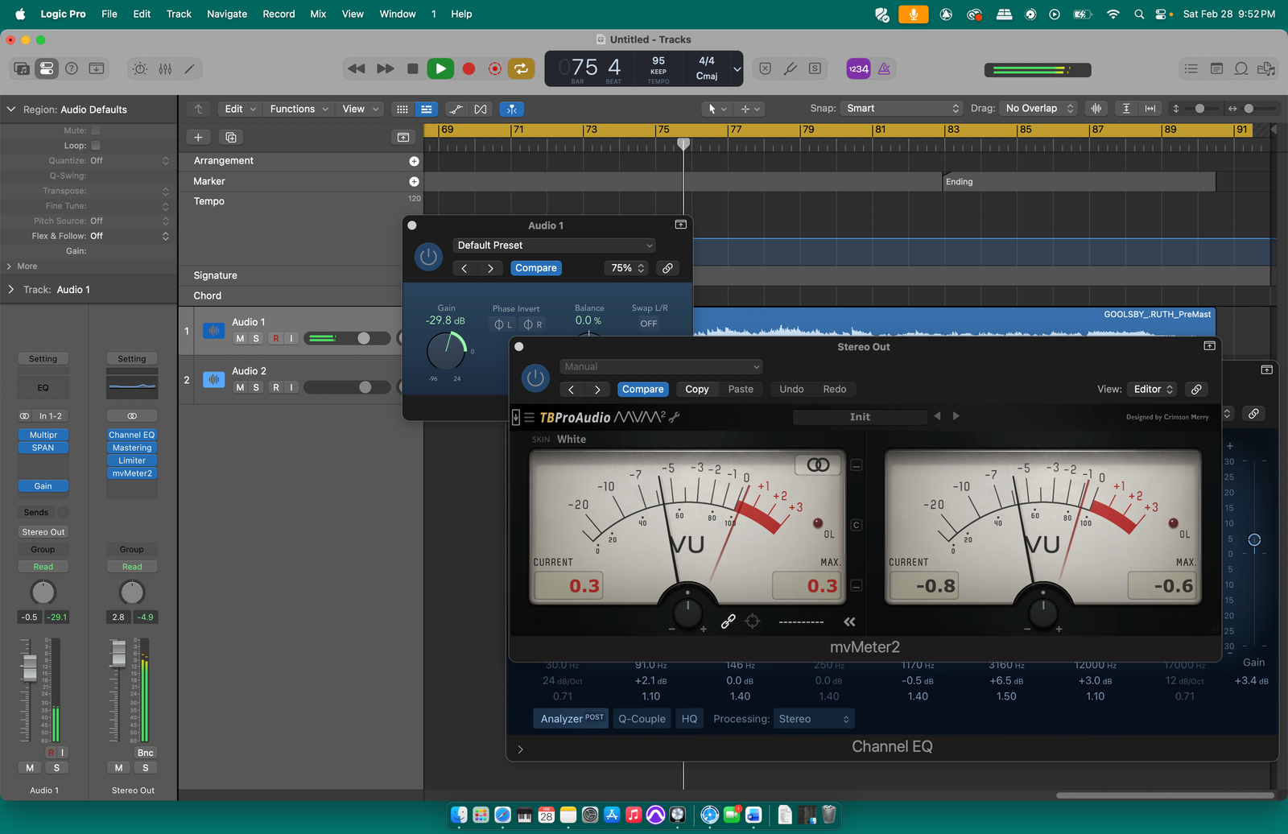Open the Functions menu in tracks area

tap(299, 109)
